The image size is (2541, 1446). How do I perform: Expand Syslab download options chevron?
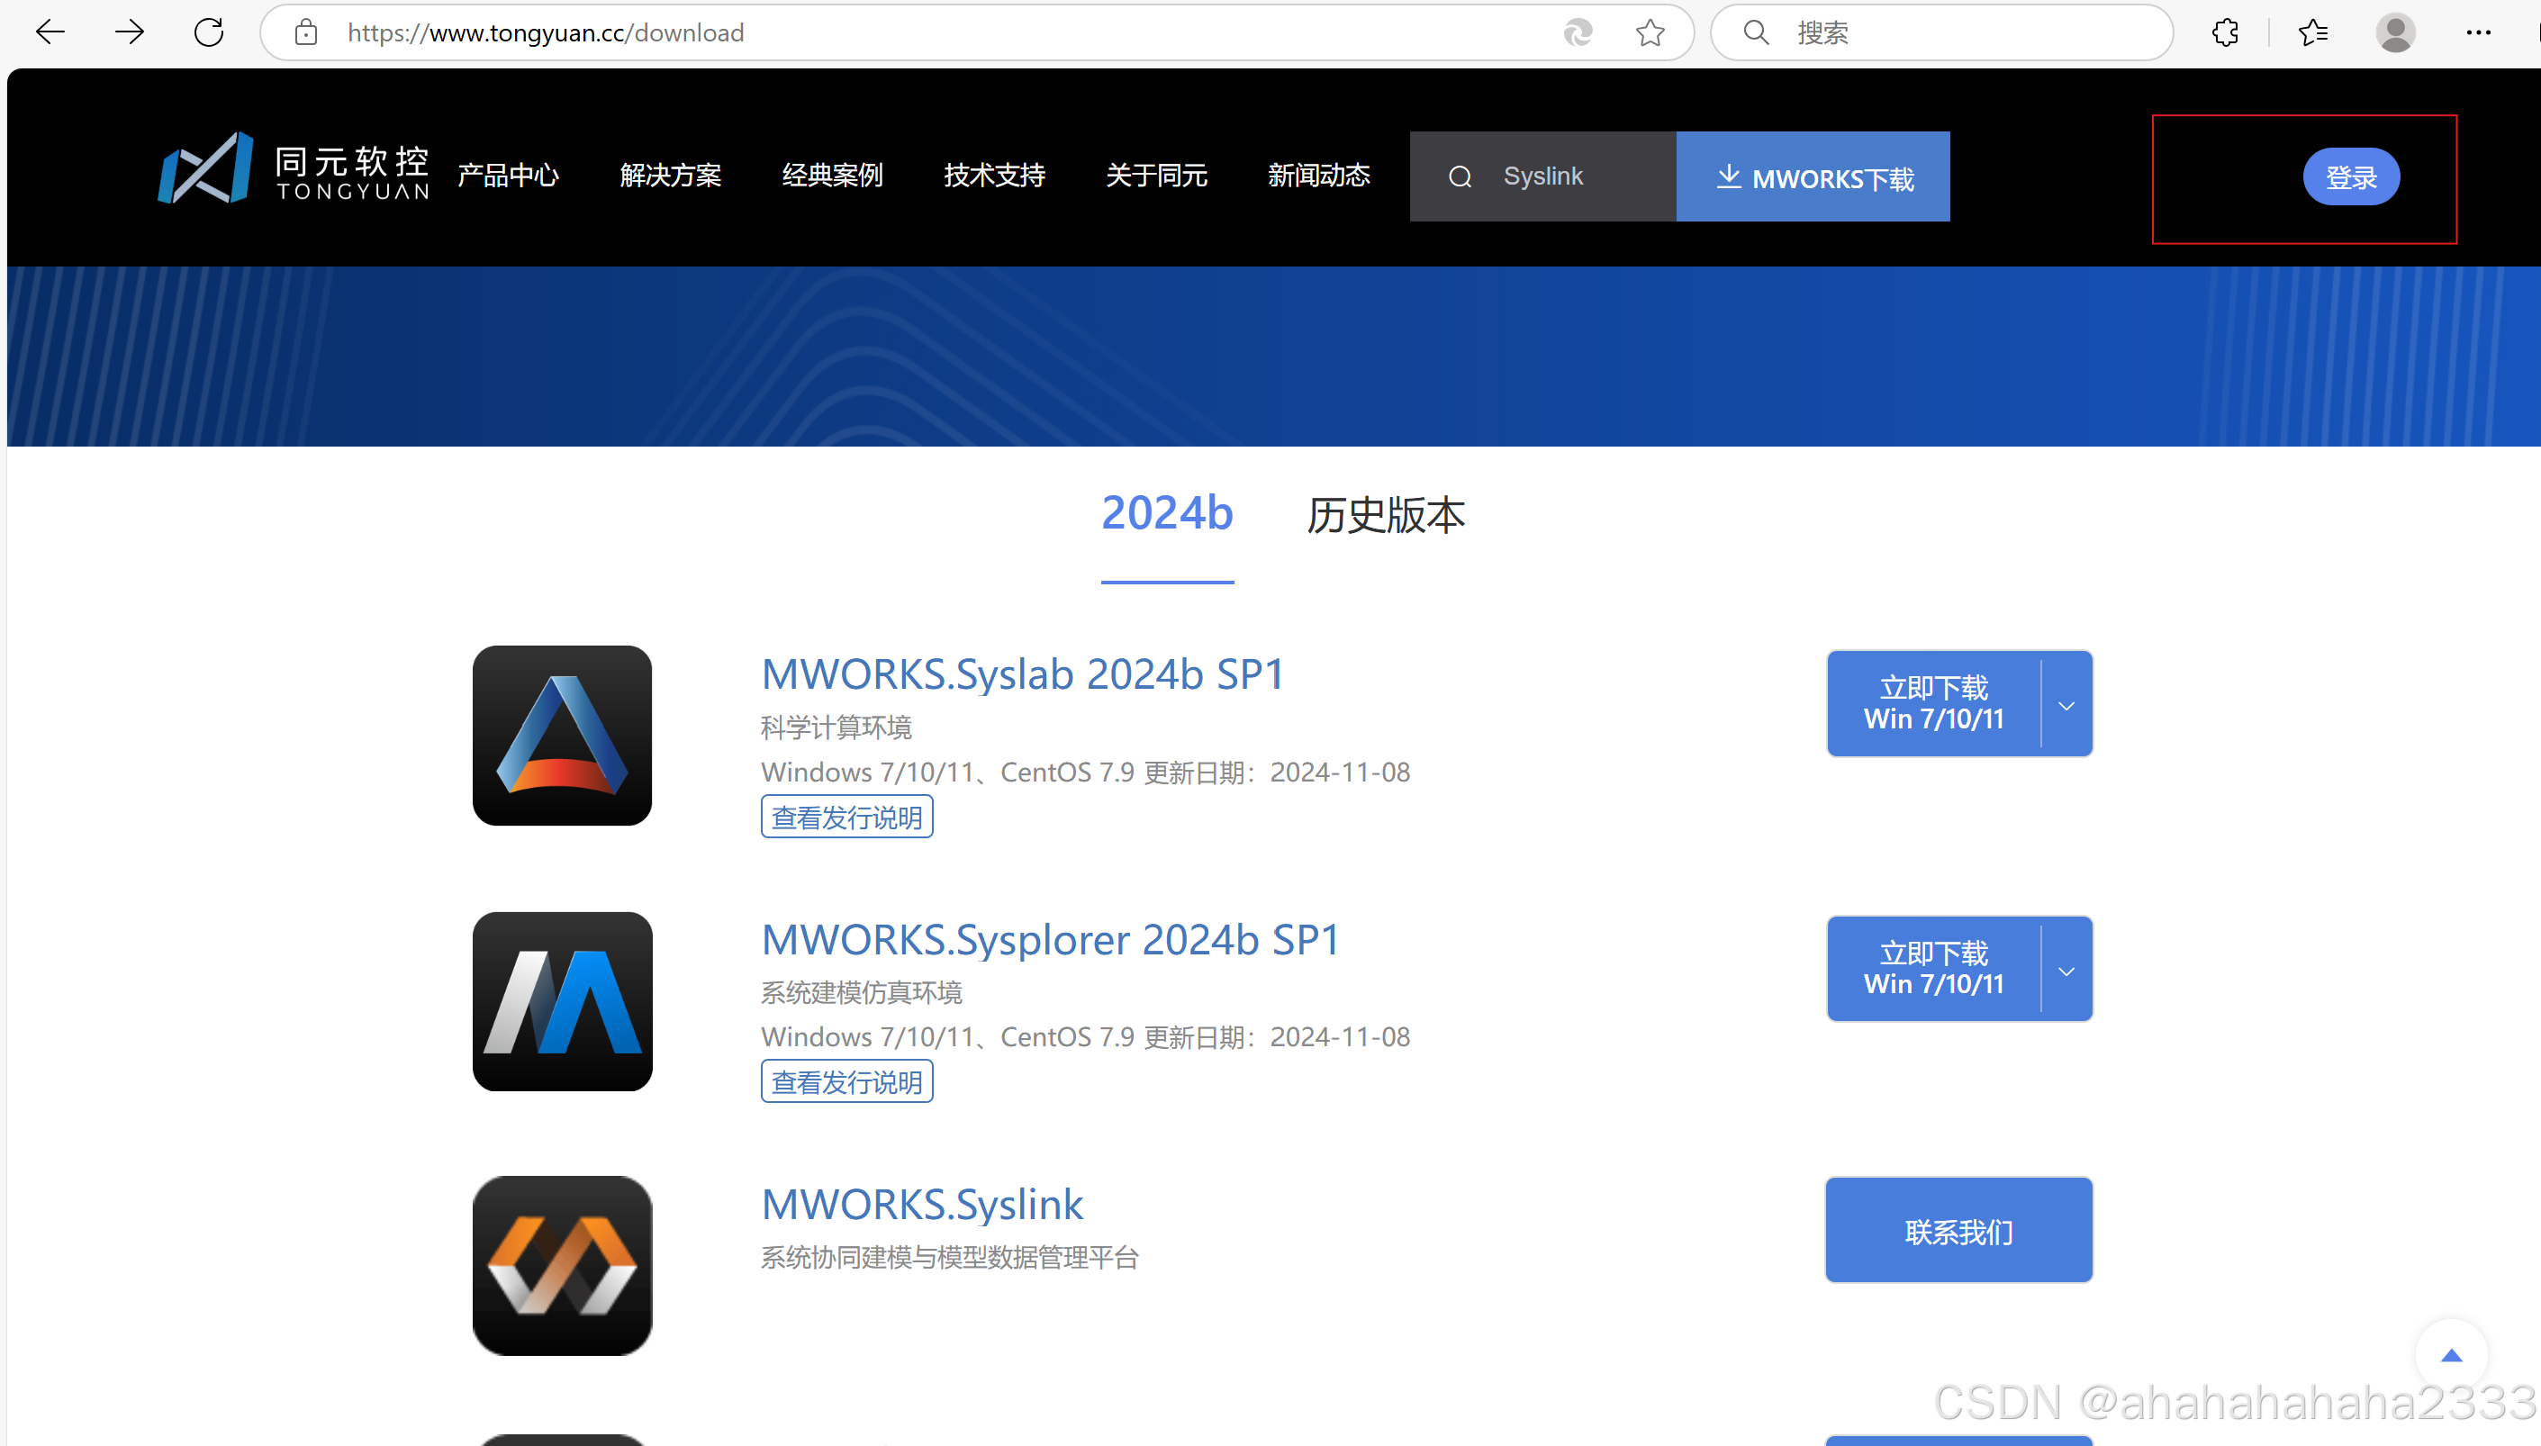(x=2066, y=705)
